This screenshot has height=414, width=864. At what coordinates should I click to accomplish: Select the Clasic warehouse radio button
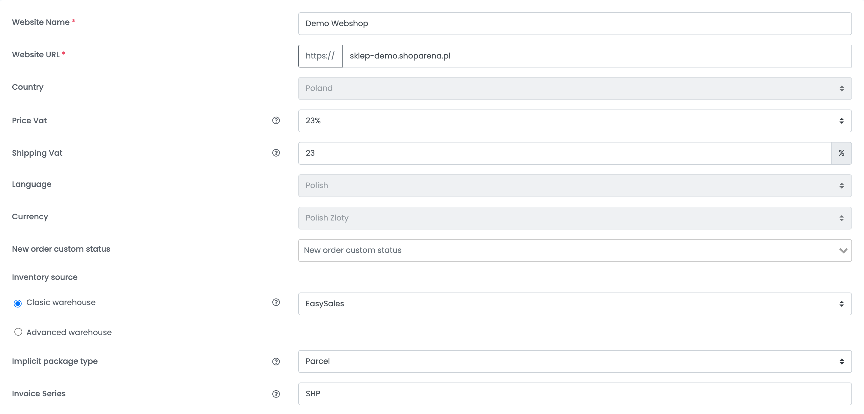18,303
